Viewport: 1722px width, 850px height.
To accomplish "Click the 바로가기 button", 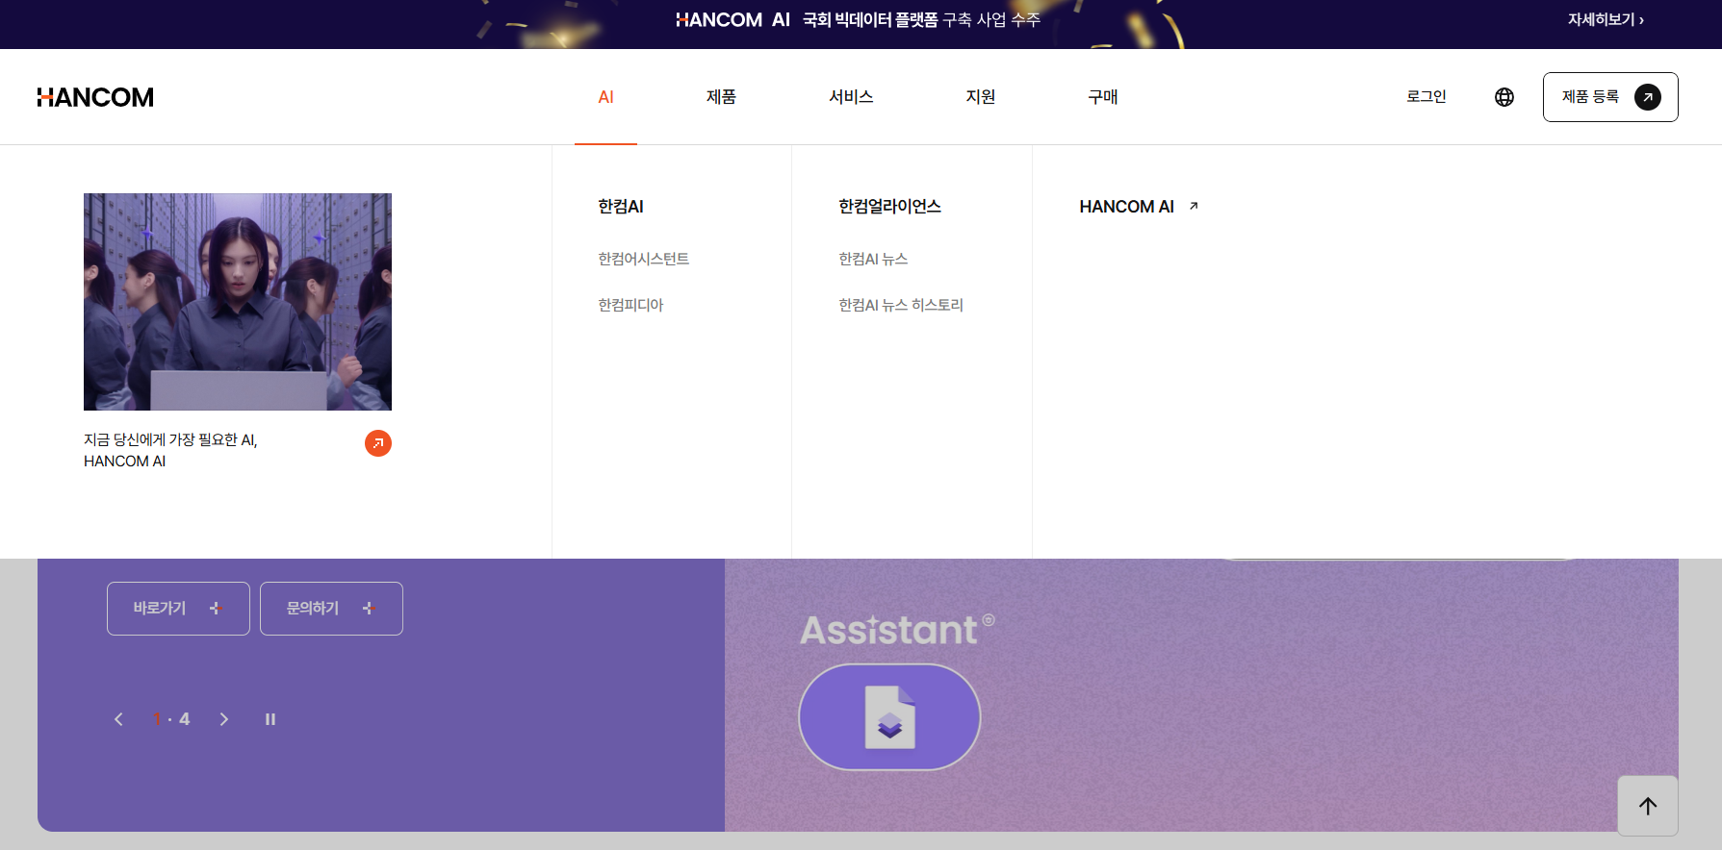I will pyautogui.click(x=178, y=609).
